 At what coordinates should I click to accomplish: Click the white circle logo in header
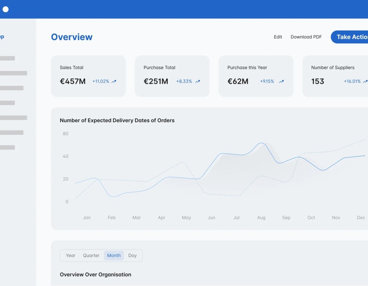pos(5,9)
